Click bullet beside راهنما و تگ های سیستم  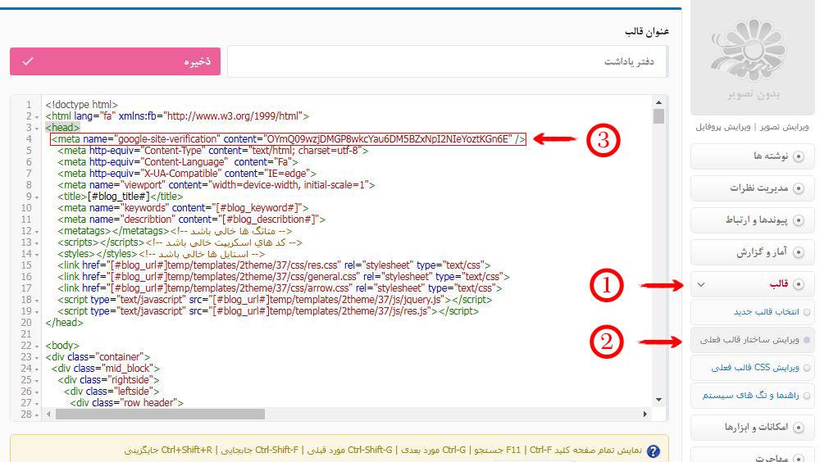pyautogui.click(x=807, y=396)
